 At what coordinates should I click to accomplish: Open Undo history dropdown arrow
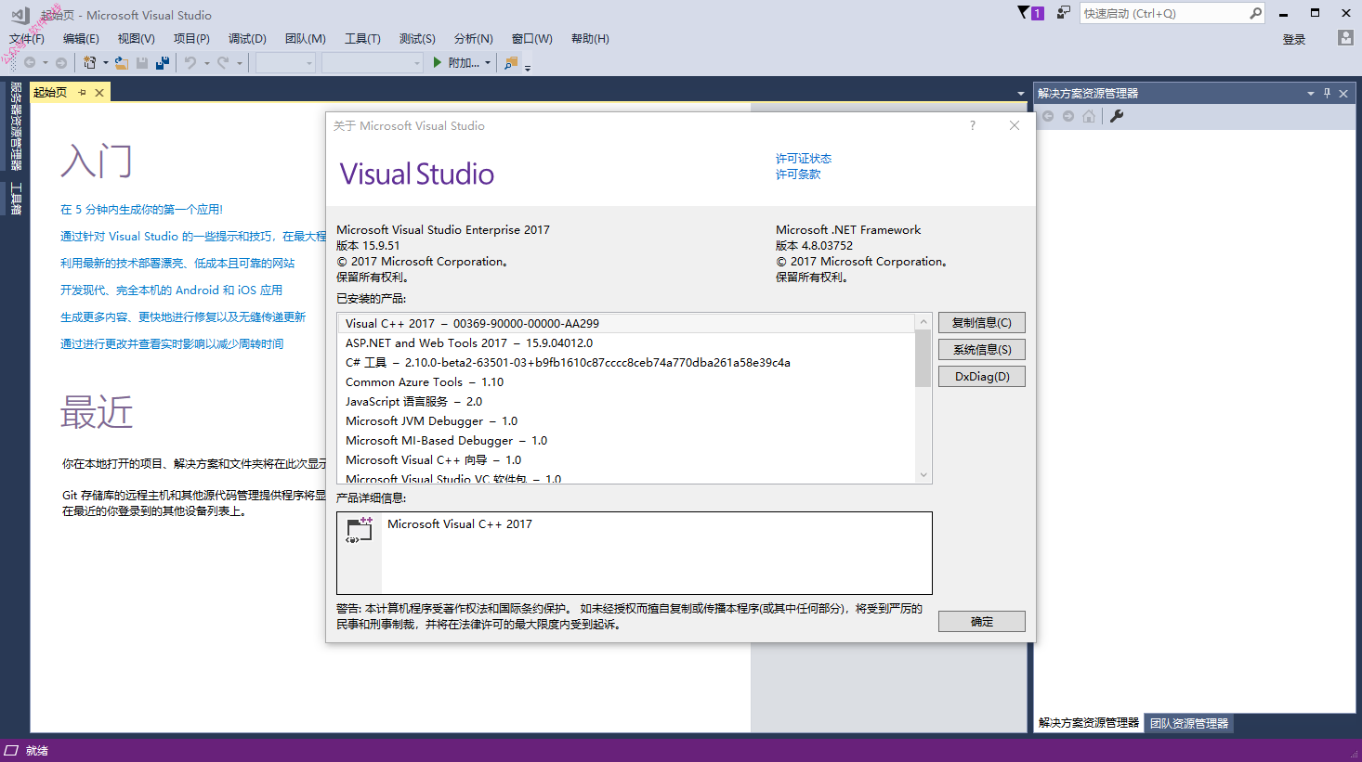[x=206, y=63]
